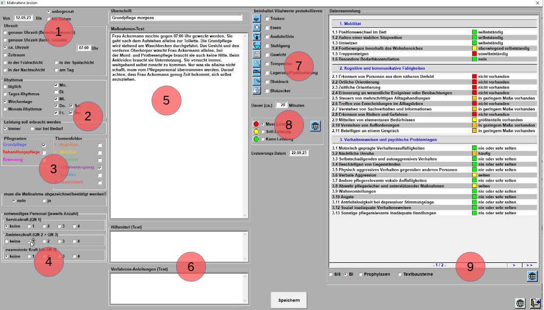Image resolution: width=544 pixels, height=310 pixels.
Task: Choose 'in der Frühschicht' option
Action: 5,63
